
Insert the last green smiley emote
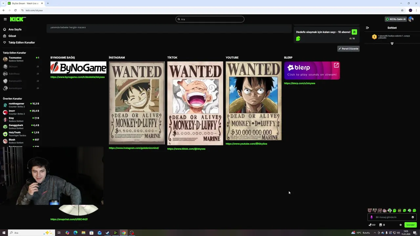click(414, 210)
